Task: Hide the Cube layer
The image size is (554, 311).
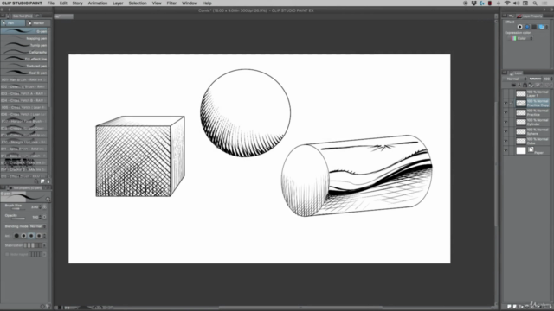Action: [506, 141]
